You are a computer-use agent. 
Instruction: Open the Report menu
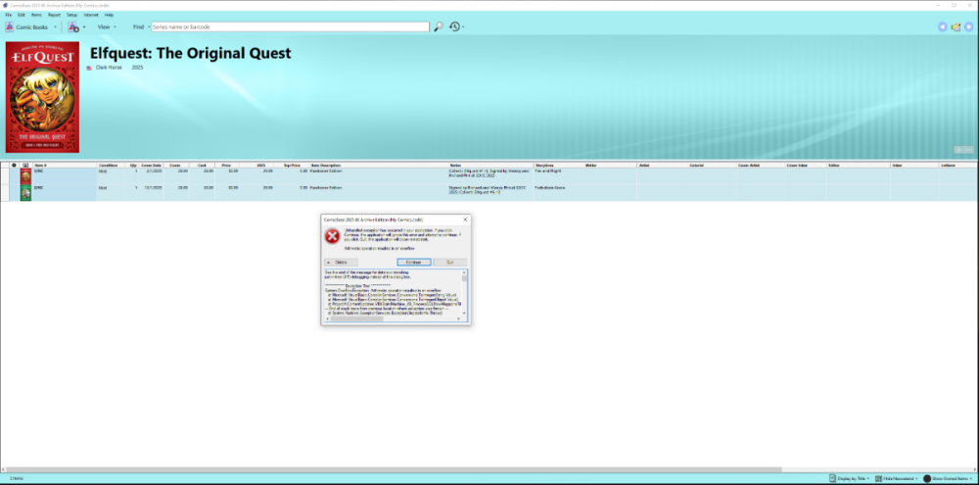pos(53,16)
